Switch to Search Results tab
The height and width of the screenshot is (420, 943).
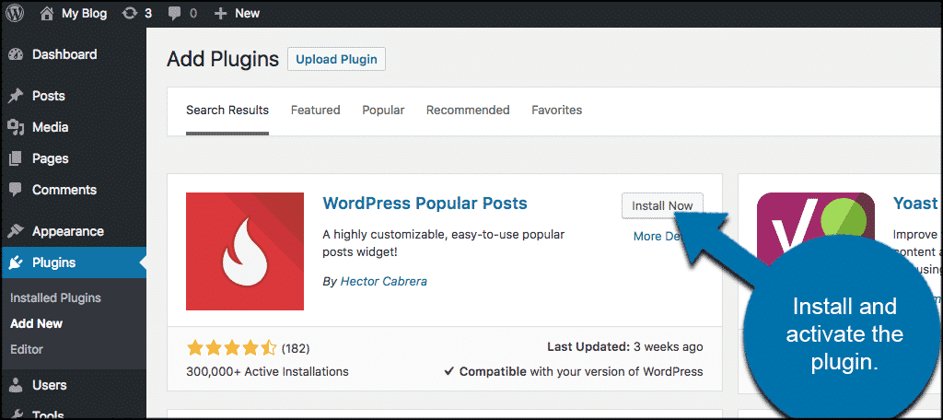click(227, 111)
